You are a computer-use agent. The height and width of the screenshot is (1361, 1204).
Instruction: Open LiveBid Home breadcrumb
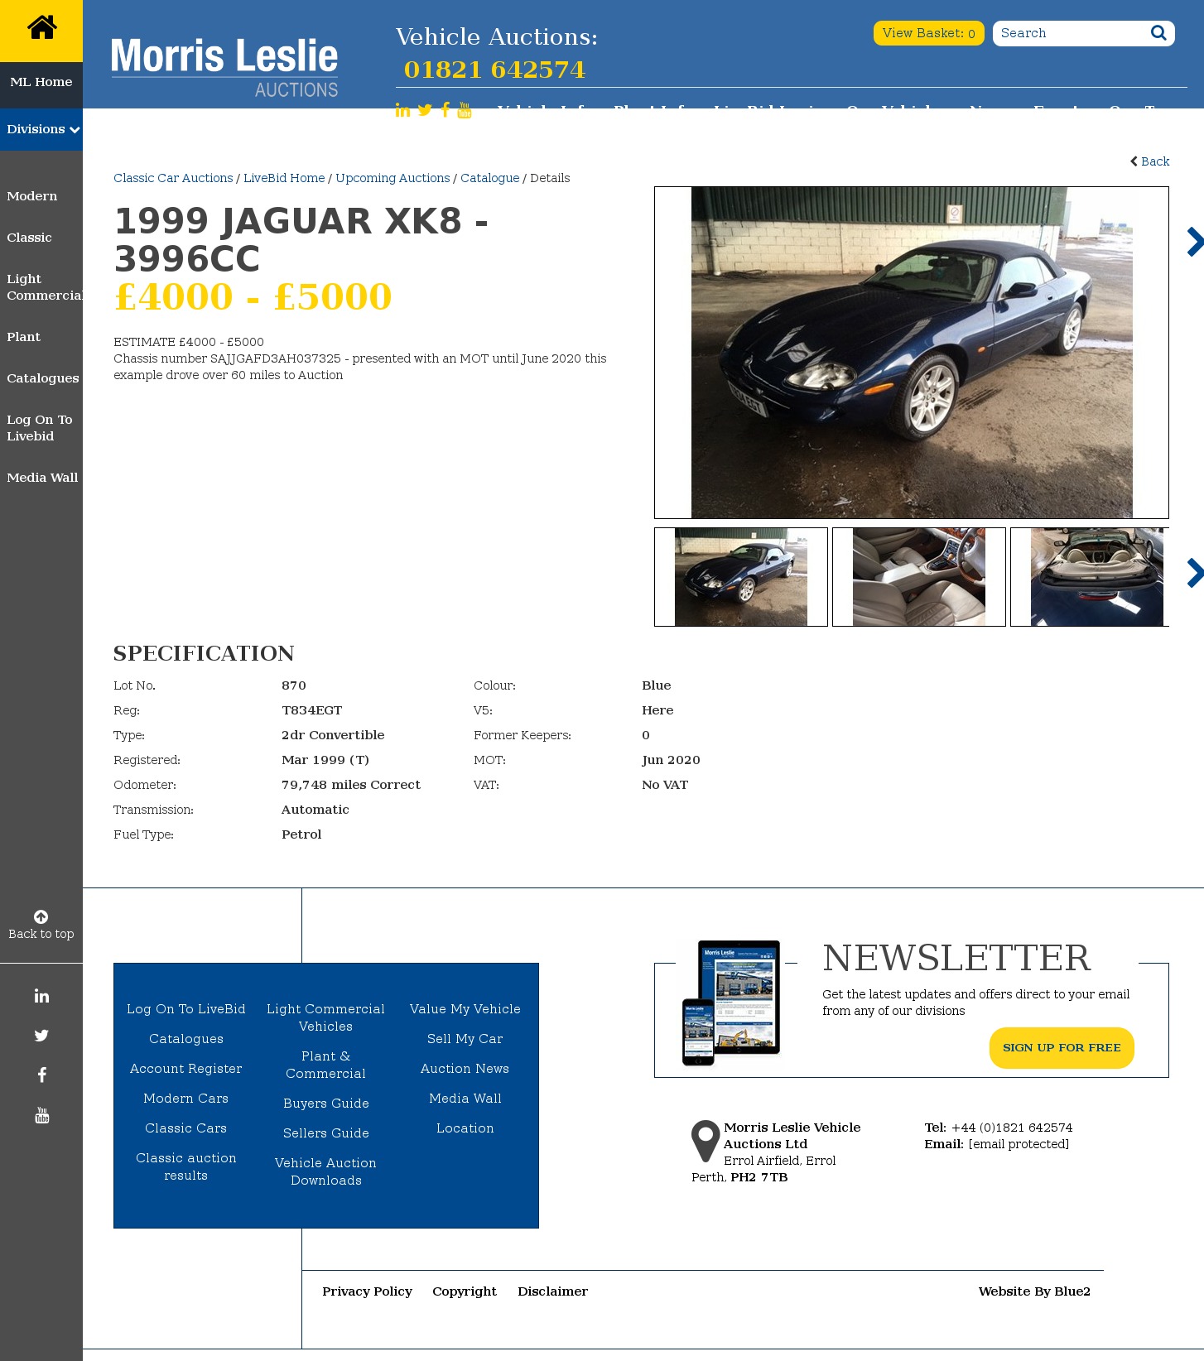(284, 178)
